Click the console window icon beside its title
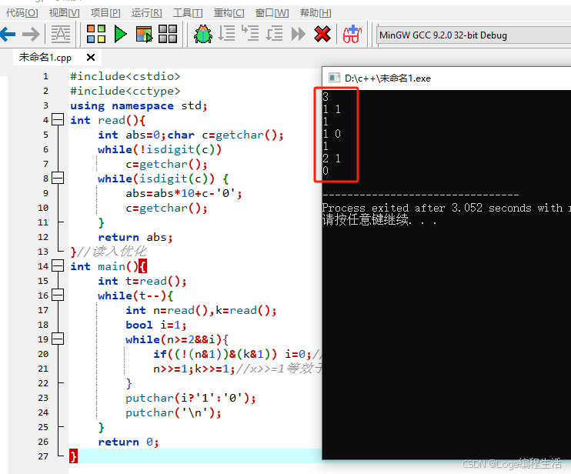571x474 pixels. [x=334, y=78]
